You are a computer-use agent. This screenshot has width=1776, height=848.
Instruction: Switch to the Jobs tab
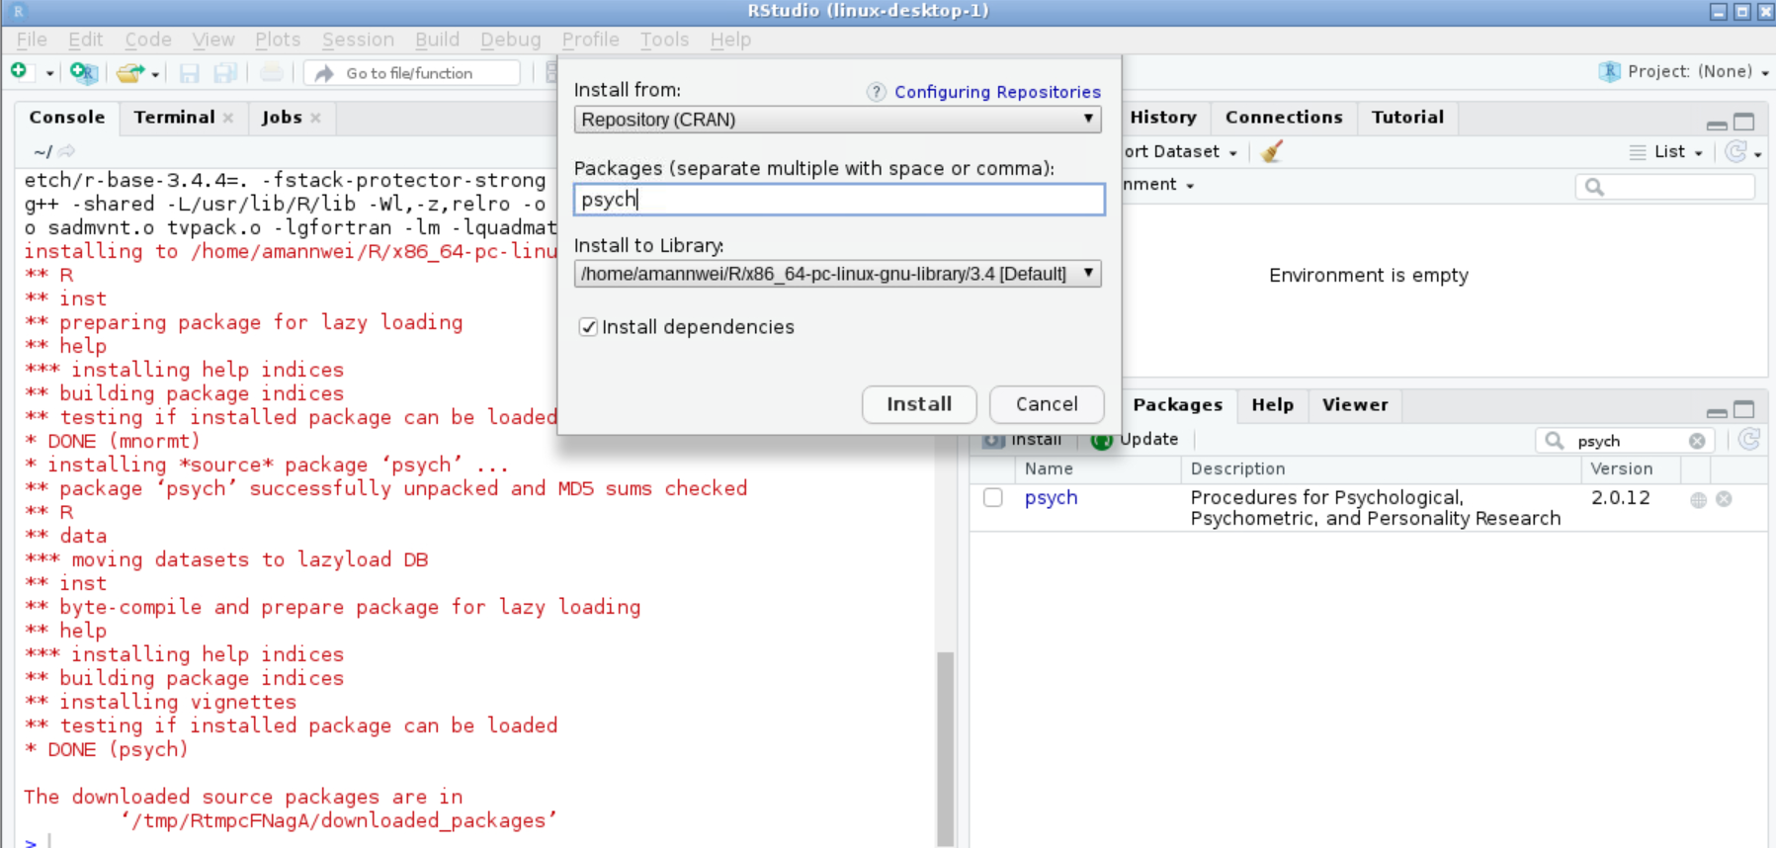pos(282,117)
